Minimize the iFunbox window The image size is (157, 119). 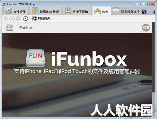[x=137, y=4]
